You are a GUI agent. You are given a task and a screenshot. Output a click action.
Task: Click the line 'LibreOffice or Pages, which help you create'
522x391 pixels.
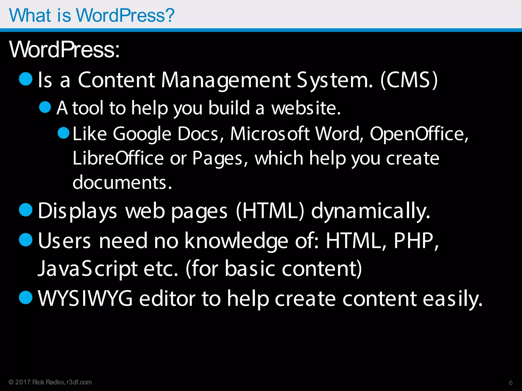pyautogui.click(x=256, y=158)
